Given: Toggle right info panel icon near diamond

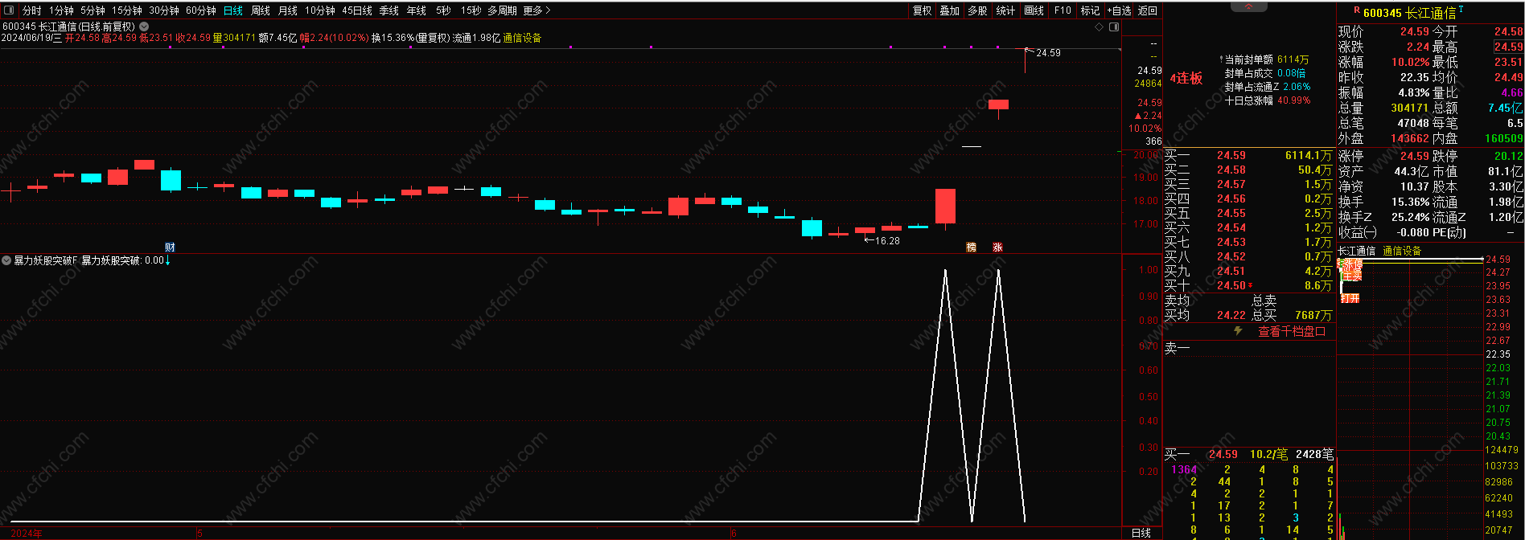Looking at the screenshot, I should click(x=1114, y=27).
